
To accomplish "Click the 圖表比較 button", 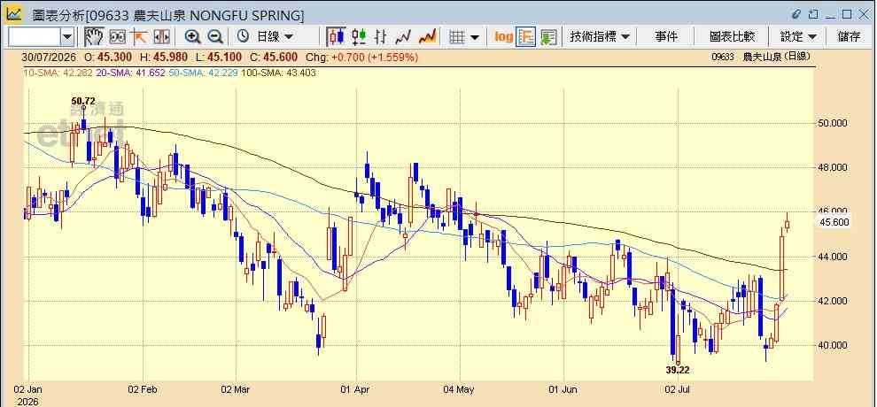I will click(732, 37).
